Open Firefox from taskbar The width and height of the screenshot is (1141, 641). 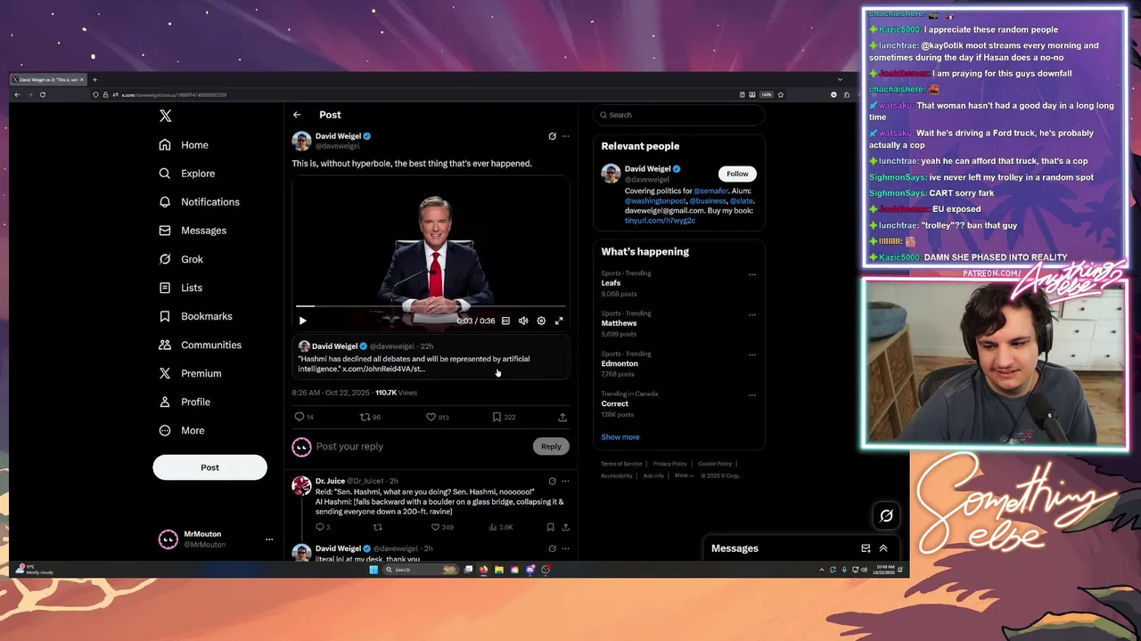[x=483, y=570]
